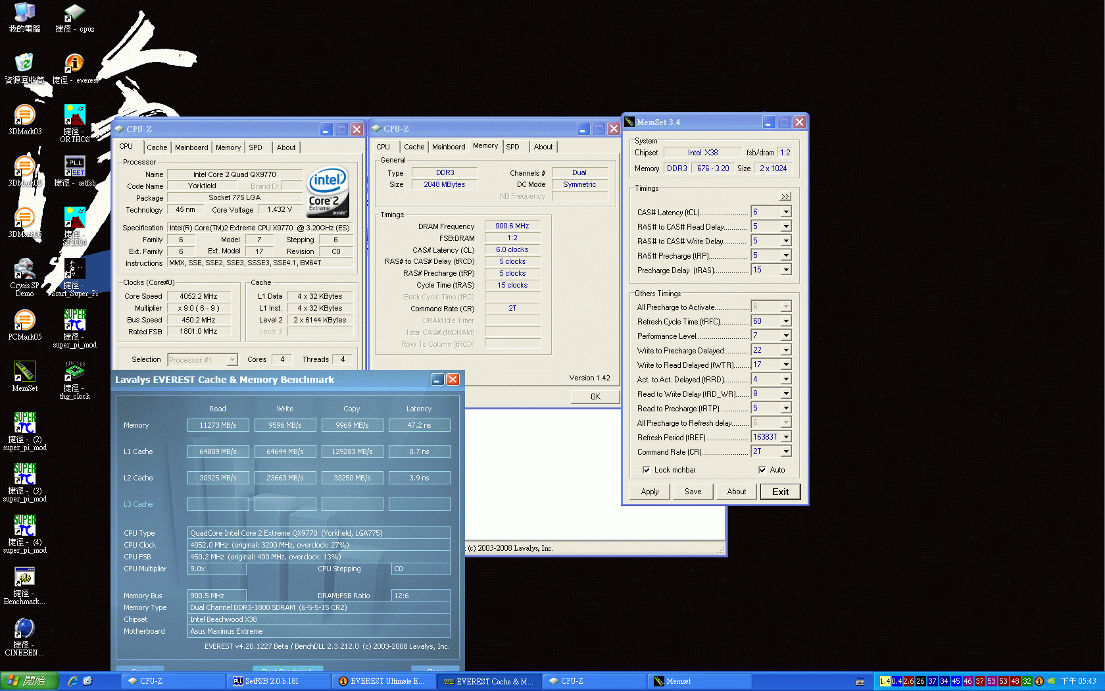Switch to the SPD tab in right CPU-Z
This screenshot has width=1105, height=691.
[x=513, y=147]
